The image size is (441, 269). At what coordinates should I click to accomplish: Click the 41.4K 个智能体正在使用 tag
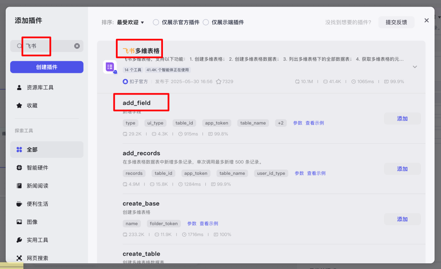click(168, 70)
